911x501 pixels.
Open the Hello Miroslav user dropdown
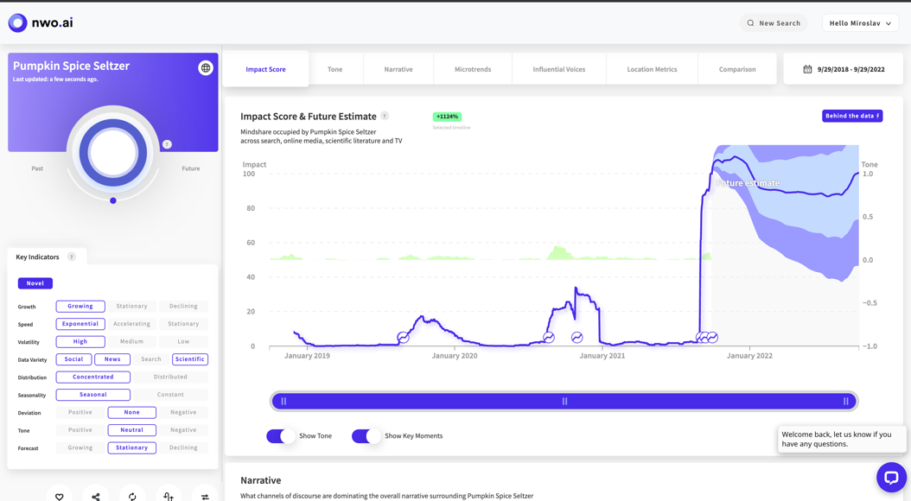[x=861, y=23]
